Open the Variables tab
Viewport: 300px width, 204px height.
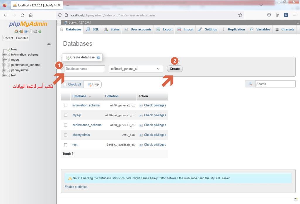click(260, 30)
